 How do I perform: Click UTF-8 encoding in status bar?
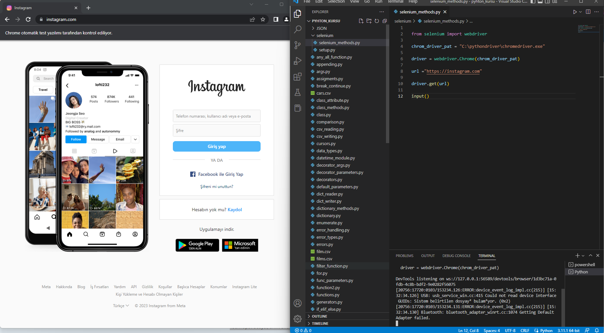tap(510, 330)
